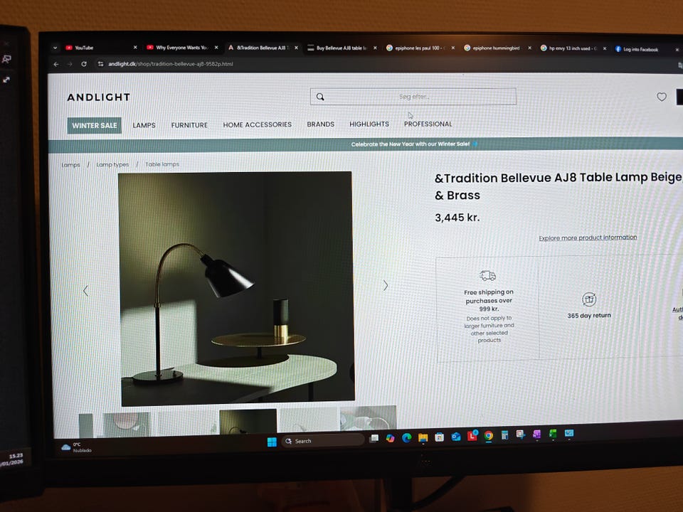Screen dimensions: 683x512
Task: Select the dark green lamp thumbnail
Action: coord(248,422)
